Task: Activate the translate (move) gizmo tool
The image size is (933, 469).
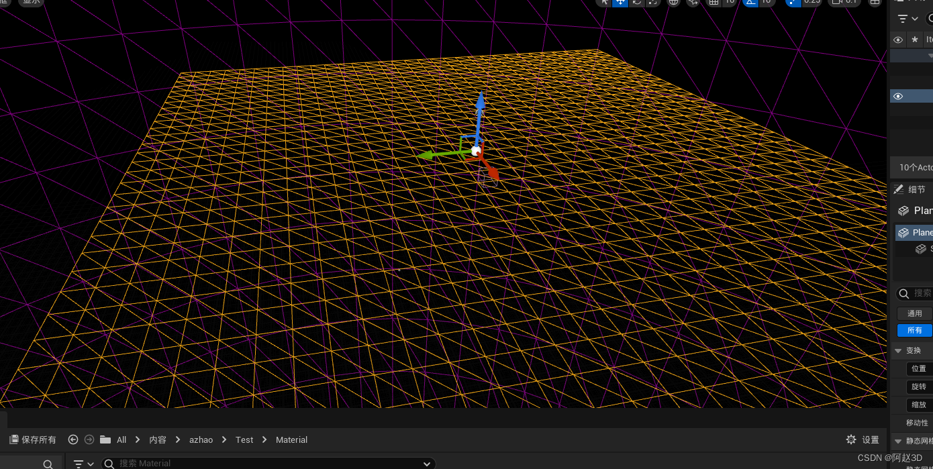Action: pyautogui.click(x=620, y=2)
